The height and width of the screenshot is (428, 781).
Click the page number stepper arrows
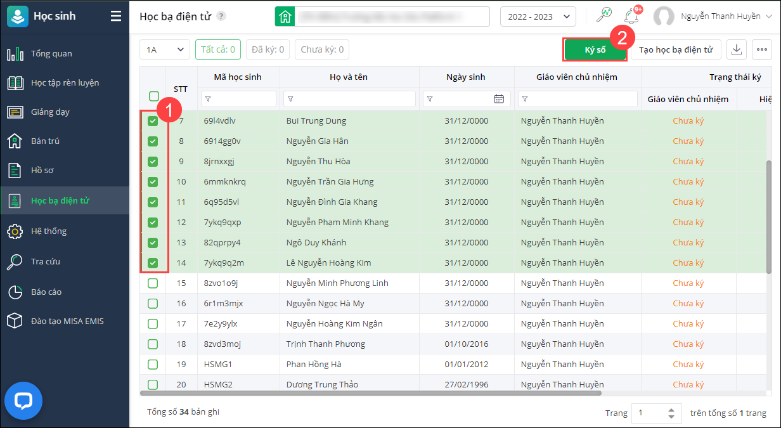[x=672, y=413]
